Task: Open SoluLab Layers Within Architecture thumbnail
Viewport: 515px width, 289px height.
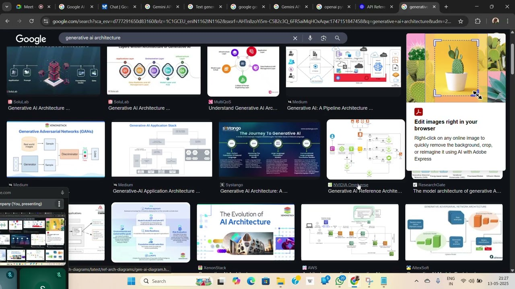Action: coord(154,71)
